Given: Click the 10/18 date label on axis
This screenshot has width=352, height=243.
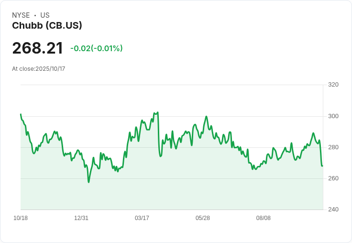Looking at the screenshot, I should click(x=21, y=218).
